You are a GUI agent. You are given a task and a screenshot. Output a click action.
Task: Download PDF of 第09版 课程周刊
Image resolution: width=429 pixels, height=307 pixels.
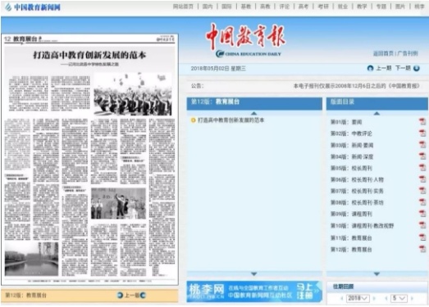[422, 214]
